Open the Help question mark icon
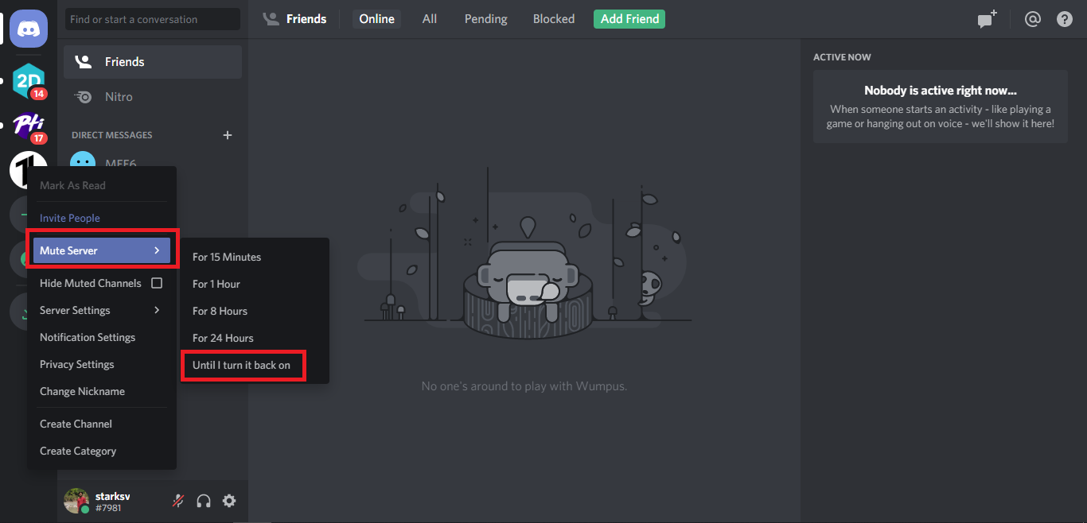 (x=1065, y=19)
